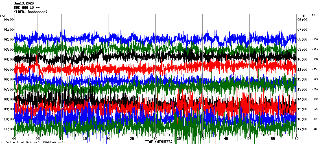
Task: Click the DC column header
Action: (x=313, y=15)
